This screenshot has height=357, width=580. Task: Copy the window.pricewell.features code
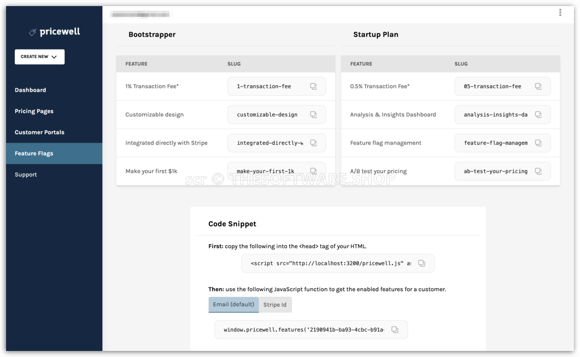coord(394,330)
